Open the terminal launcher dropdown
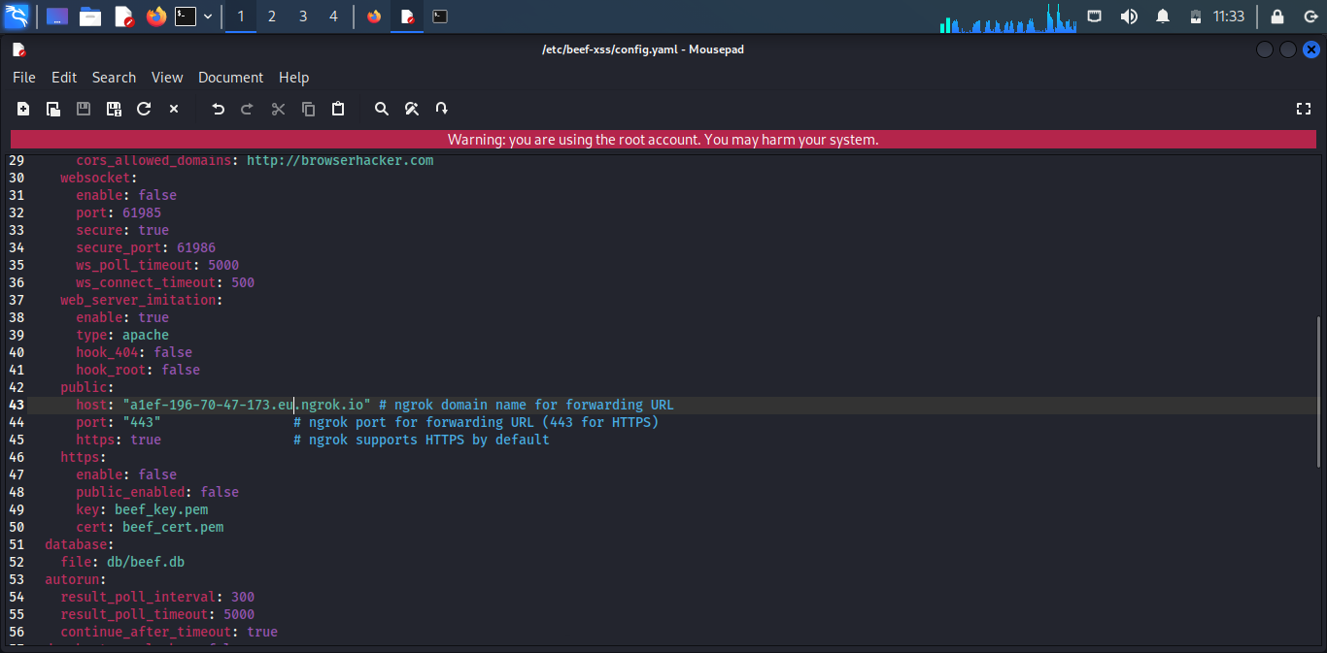Screen dimensions: 1327x653 point(207,16)
